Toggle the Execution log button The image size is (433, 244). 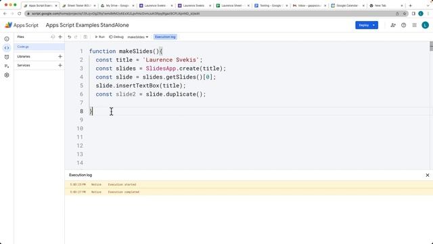(165, 37)
